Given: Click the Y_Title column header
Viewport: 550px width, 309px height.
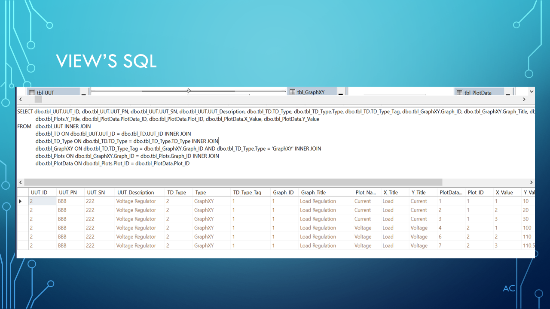Looking at the screenshot, I should click(418, 192).
